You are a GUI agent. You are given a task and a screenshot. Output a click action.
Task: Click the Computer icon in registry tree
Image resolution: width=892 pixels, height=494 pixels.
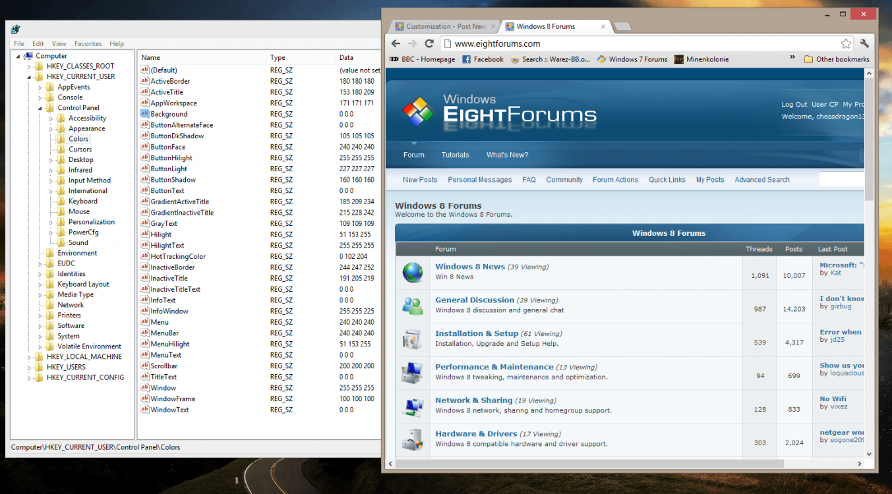point(28,56)
